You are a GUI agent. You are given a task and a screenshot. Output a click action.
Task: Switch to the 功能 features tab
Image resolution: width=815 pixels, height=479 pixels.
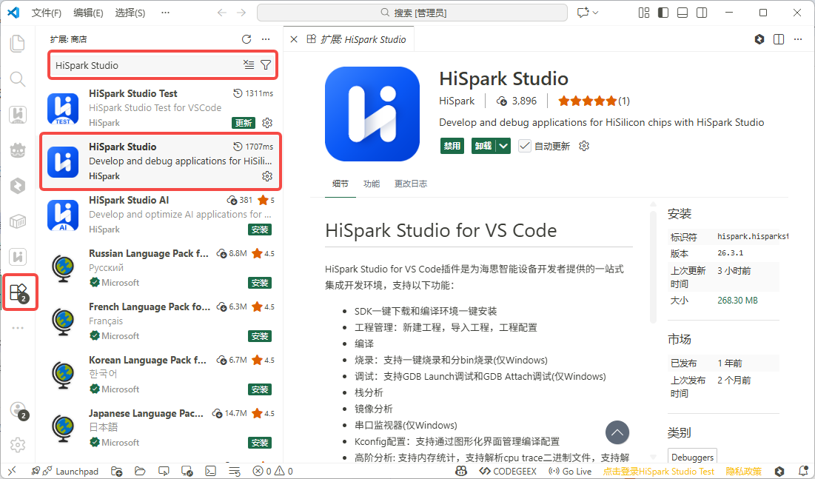372,184
